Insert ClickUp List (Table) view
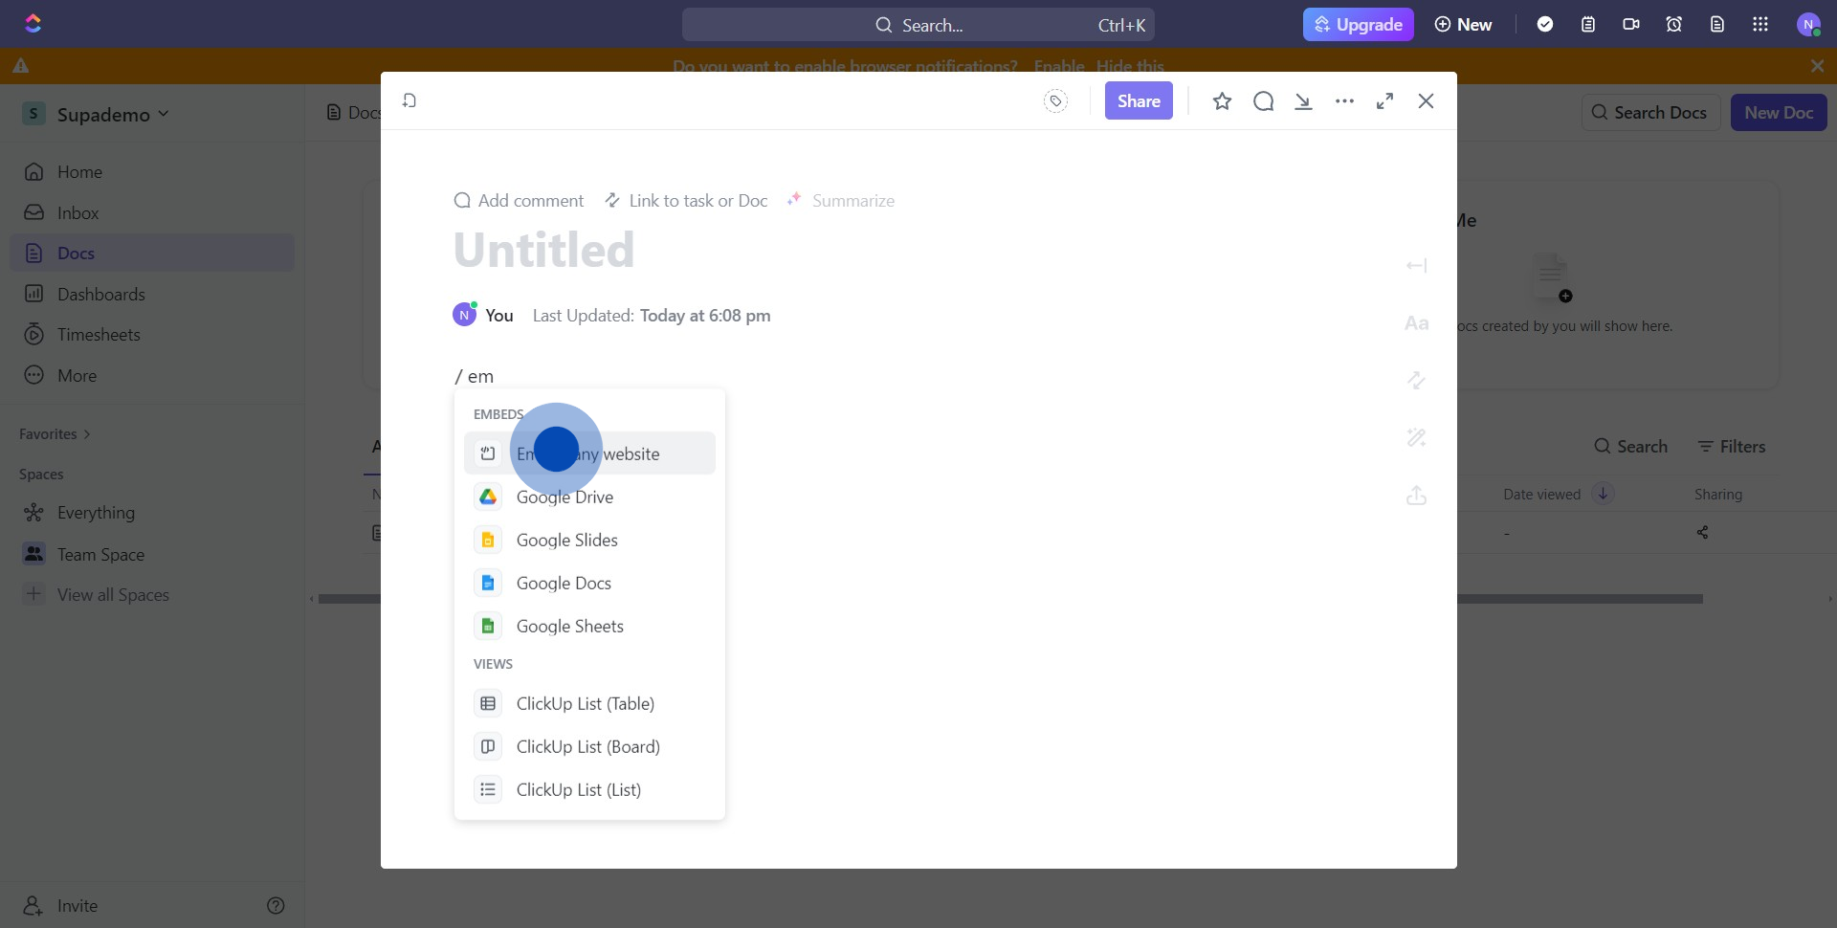The height and width of the screenshot is (928, 1837). [589, 703]
